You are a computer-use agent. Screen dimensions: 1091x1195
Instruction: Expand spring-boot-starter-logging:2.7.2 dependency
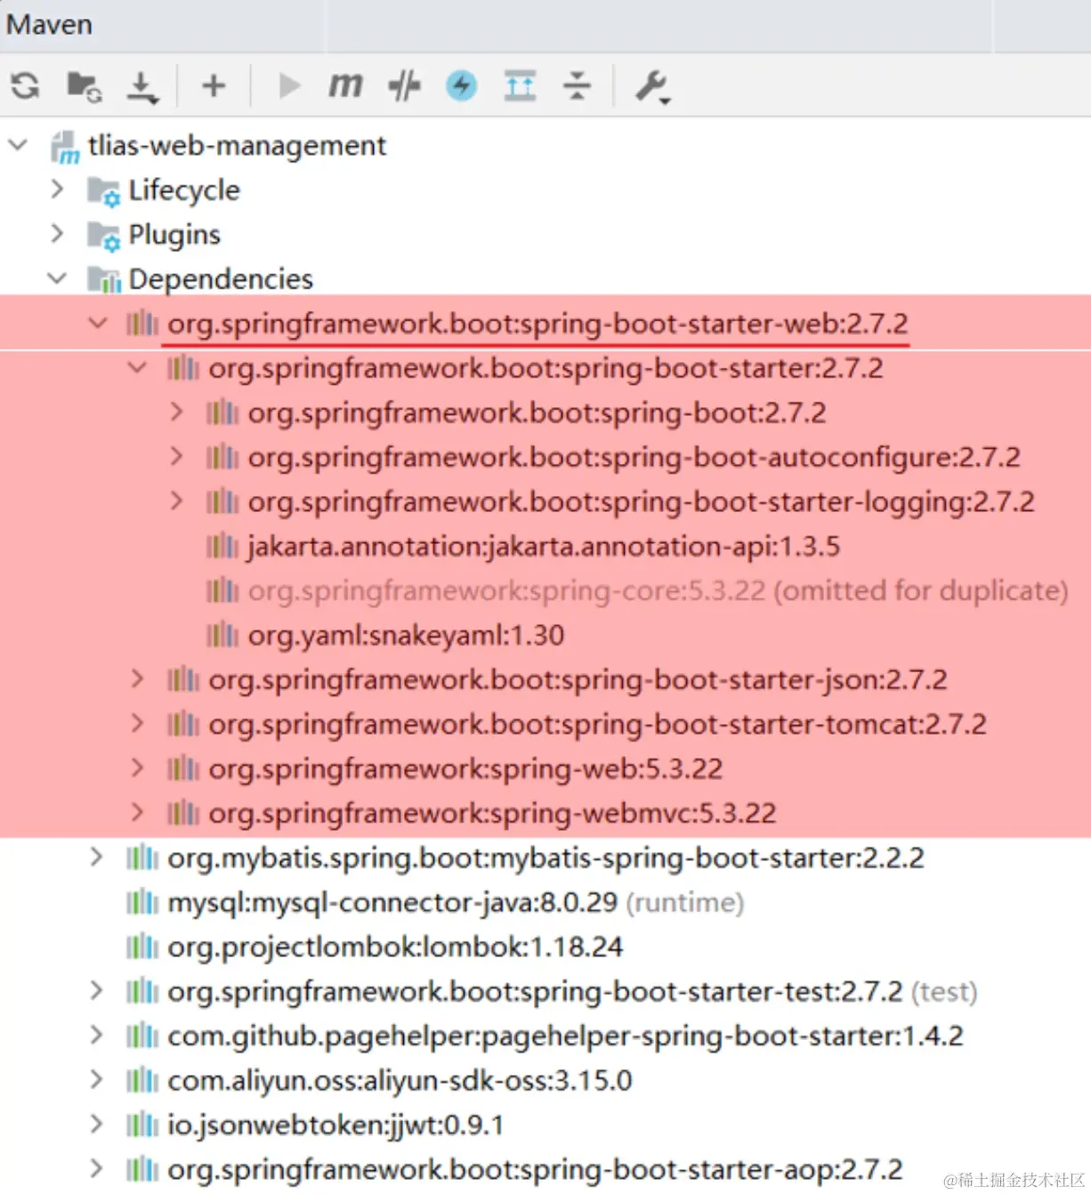[x=177, y=501]
